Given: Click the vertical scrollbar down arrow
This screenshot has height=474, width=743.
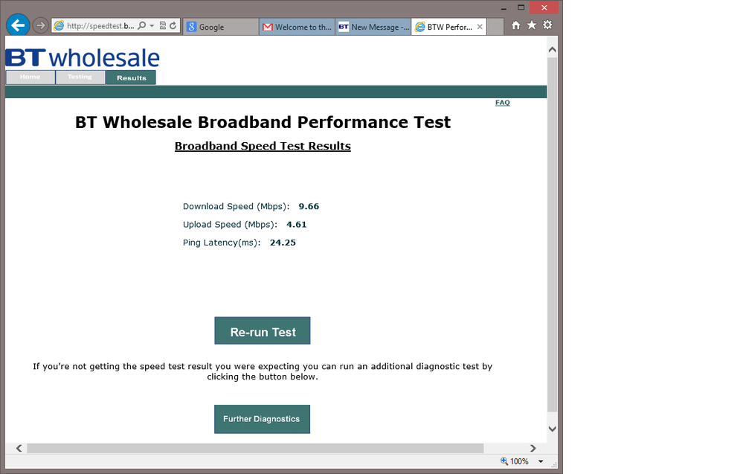Looking at the screenshot, I should pyautogui.click(x=552, y=429).
